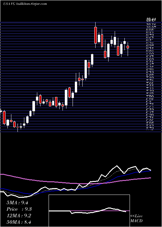This screenshot has width=162, height=227.
Task: Click the '12MA : 9.2' label
Action: click(x=19, y=216)
